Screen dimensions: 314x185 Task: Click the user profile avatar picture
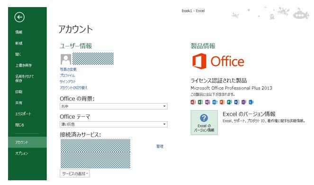pyautogui.click(x=66, y=59)
